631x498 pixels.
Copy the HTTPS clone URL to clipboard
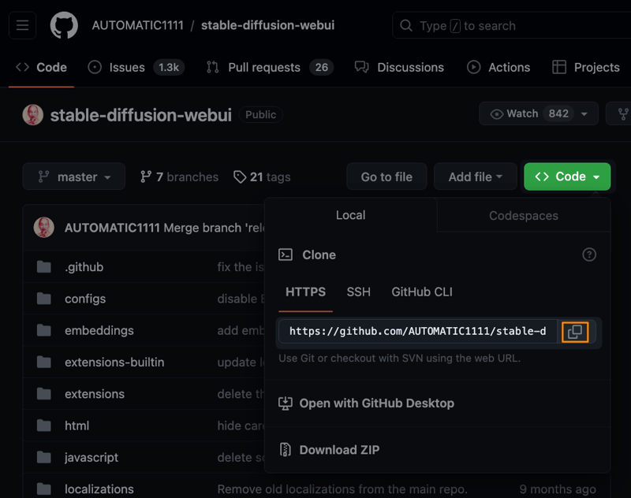pos(575,332)
